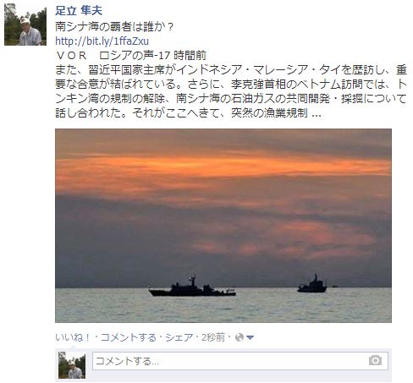Open the sunset warship photo
Screen dimensions: 413x383
pyautogui.click(x=223, y=226)
